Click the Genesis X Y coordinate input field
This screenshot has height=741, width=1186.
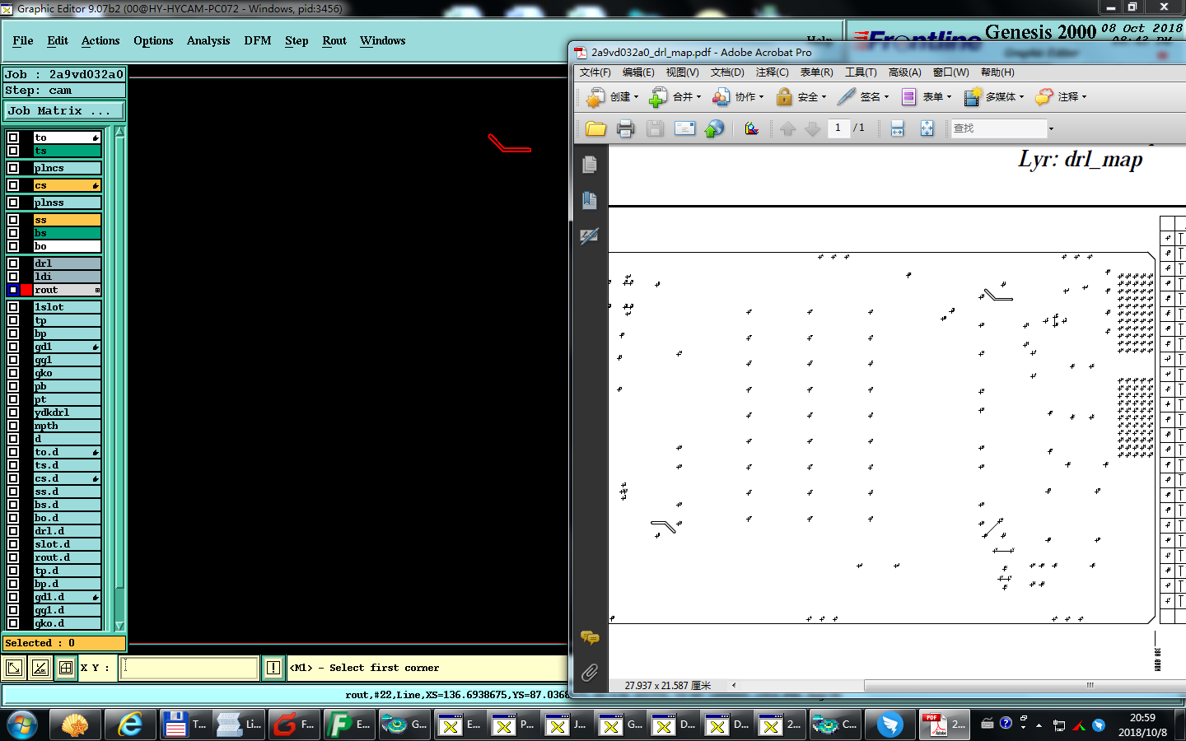[189, 668]
